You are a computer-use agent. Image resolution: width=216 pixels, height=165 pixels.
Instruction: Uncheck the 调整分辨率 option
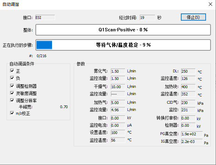(x=12, y=100)
